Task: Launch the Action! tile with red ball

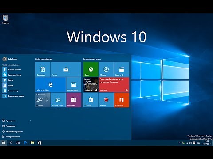Action: pos(106,100)
